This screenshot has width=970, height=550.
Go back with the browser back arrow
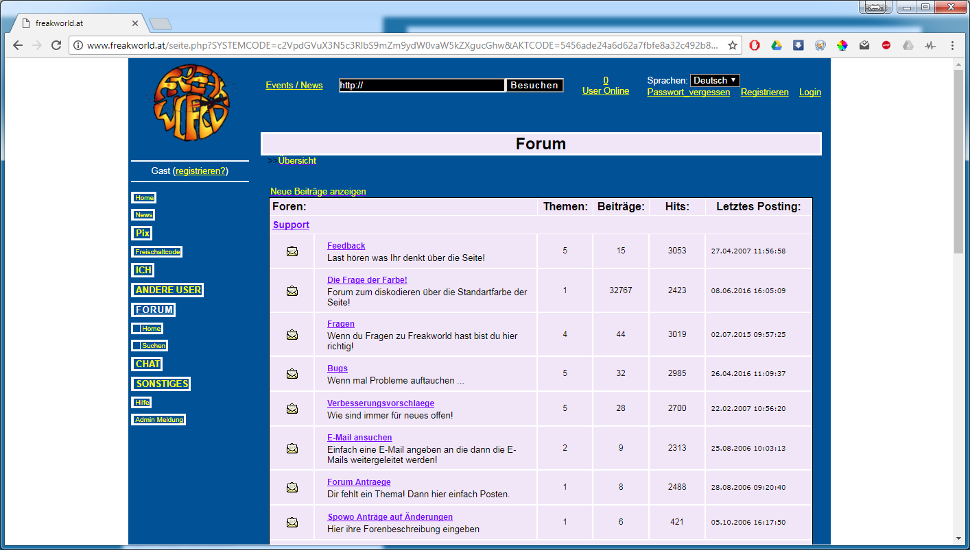point(18,45)
